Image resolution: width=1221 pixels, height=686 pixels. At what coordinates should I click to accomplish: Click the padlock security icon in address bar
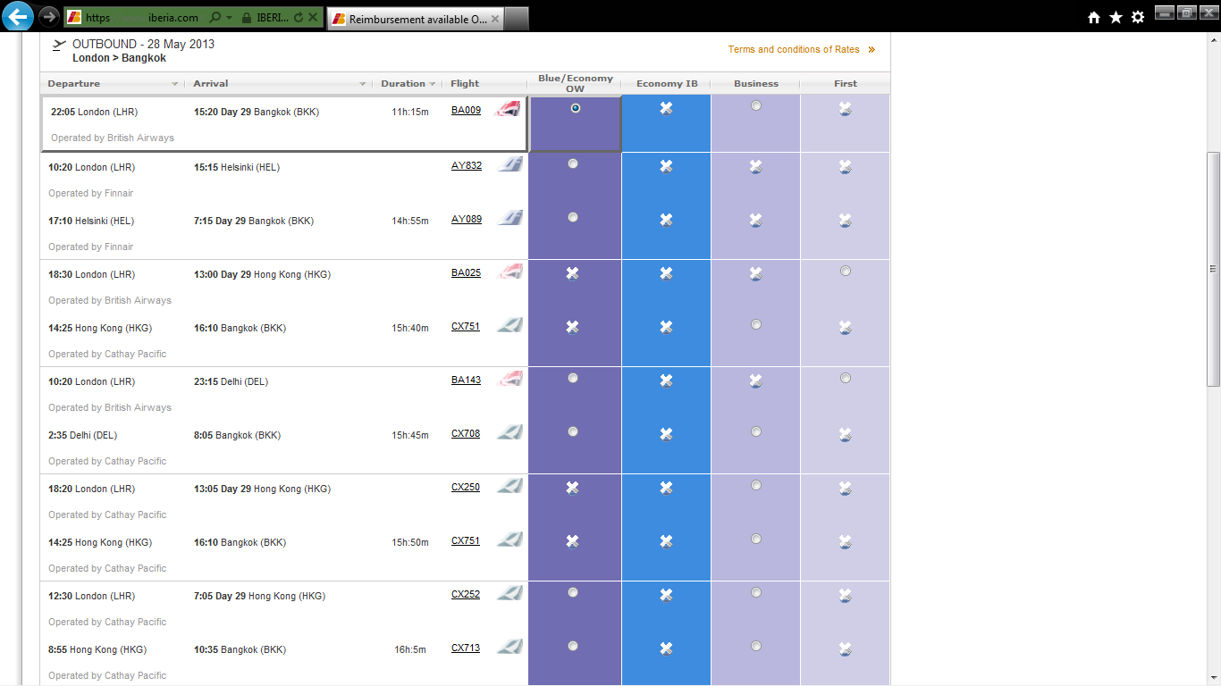pos(246,17)
